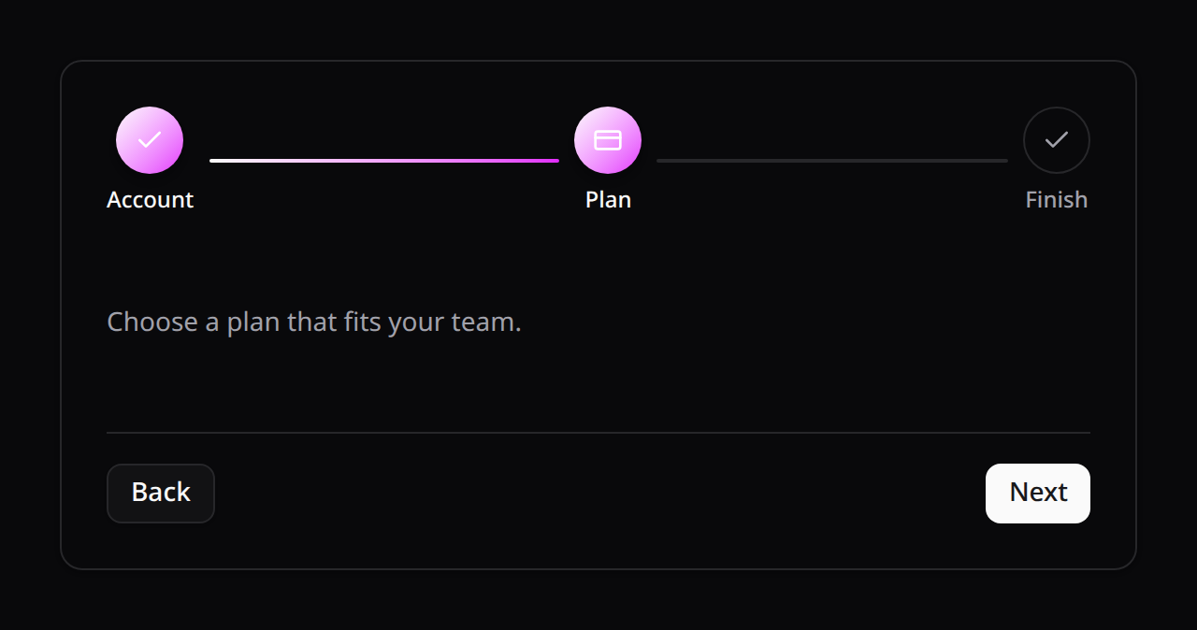Viewport: 1197px width, 630px height.
Task: Jump to the Finish step label
Action: (x=1057, y=200)
